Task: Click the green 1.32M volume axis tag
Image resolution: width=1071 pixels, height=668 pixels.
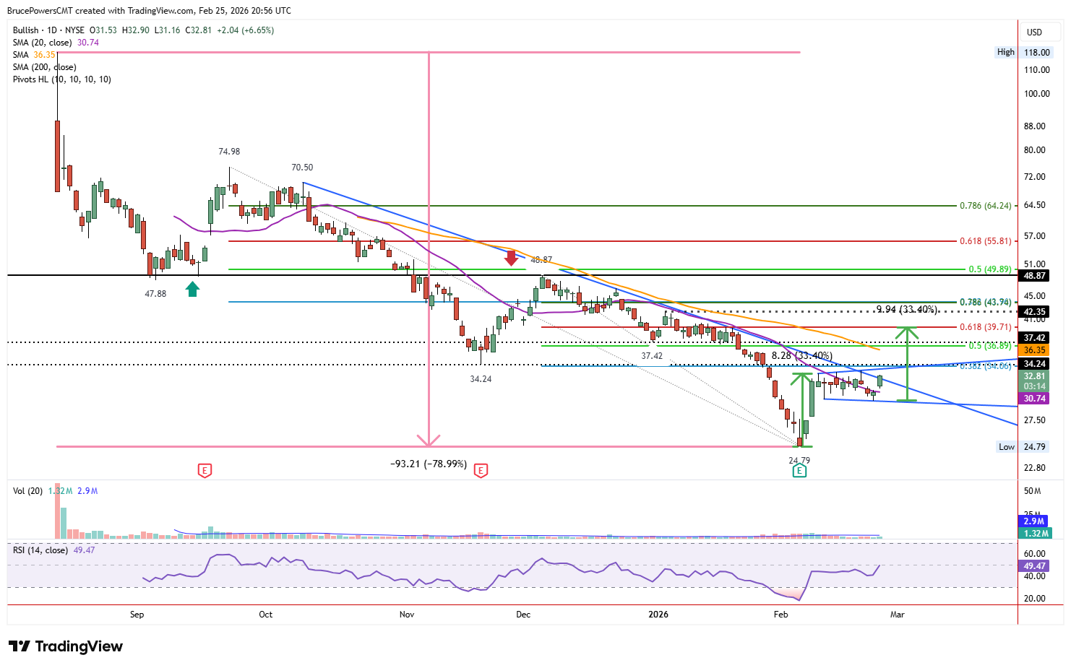Action: coord(1035,534)
